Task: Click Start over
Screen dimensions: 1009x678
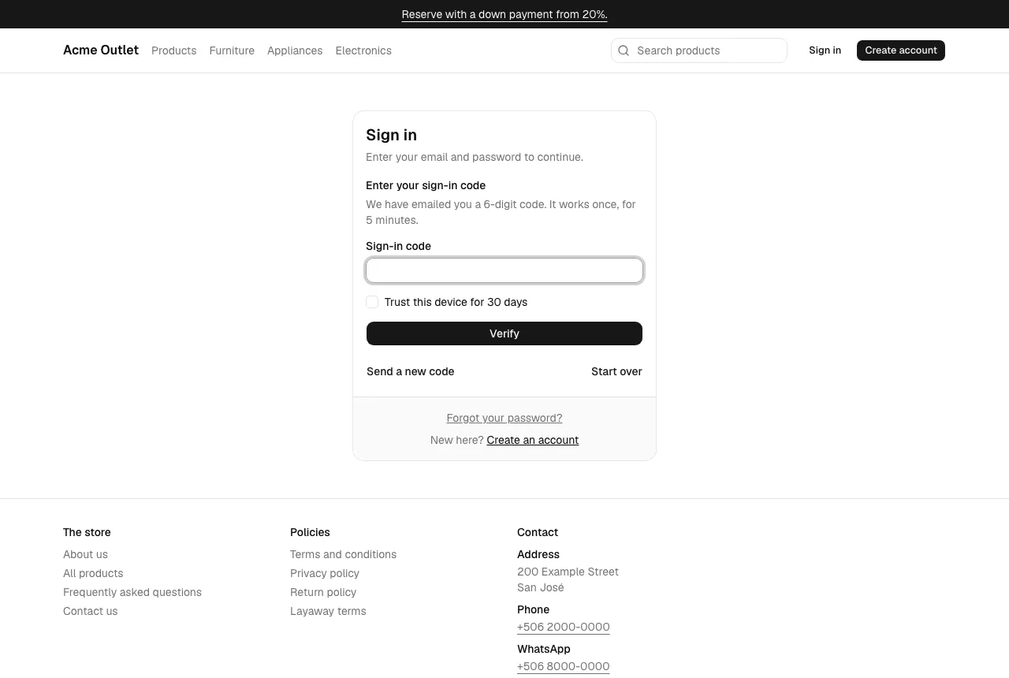Action: pyautogui.click(x=616, y=371)
